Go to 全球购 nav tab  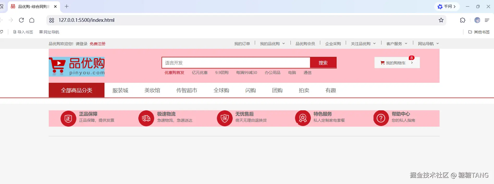pyautogui.click(x=221, y=90)
